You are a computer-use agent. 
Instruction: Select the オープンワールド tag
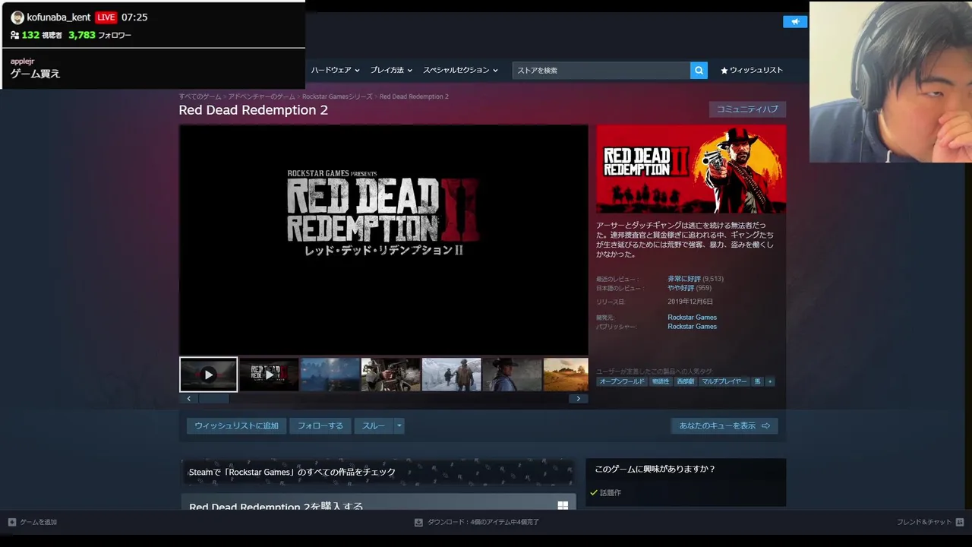(x=622, y=381)
